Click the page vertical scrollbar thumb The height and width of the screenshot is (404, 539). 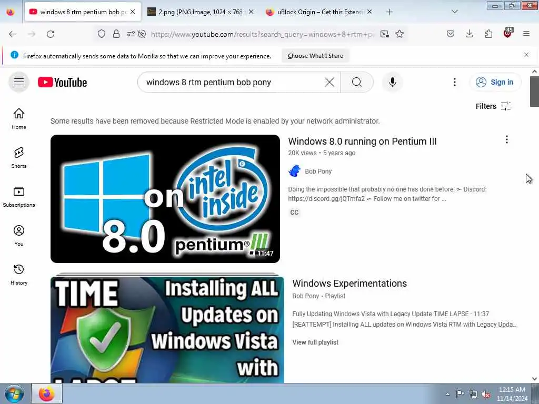(x=534, y=92)
